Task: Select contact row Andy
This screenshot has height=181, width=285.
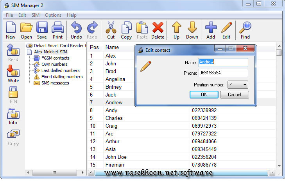Action: point(182,110)
